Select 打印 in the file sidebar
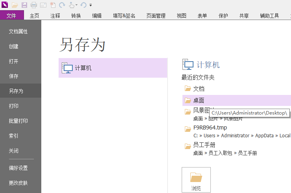291x193 pixels. pyautogui.click(x=20, y=106)
